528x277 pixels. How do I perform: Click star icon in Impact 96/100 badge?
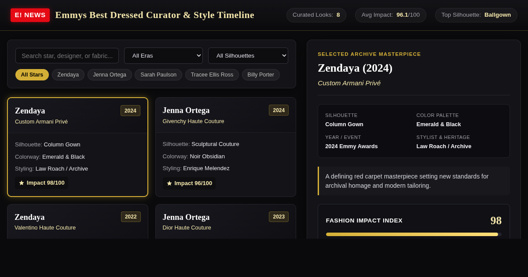click(x=169, y=183)
